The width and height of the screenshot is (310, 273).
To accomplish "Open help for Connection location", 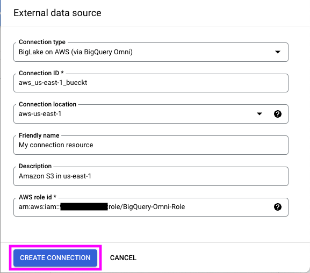I will [278, 114].
